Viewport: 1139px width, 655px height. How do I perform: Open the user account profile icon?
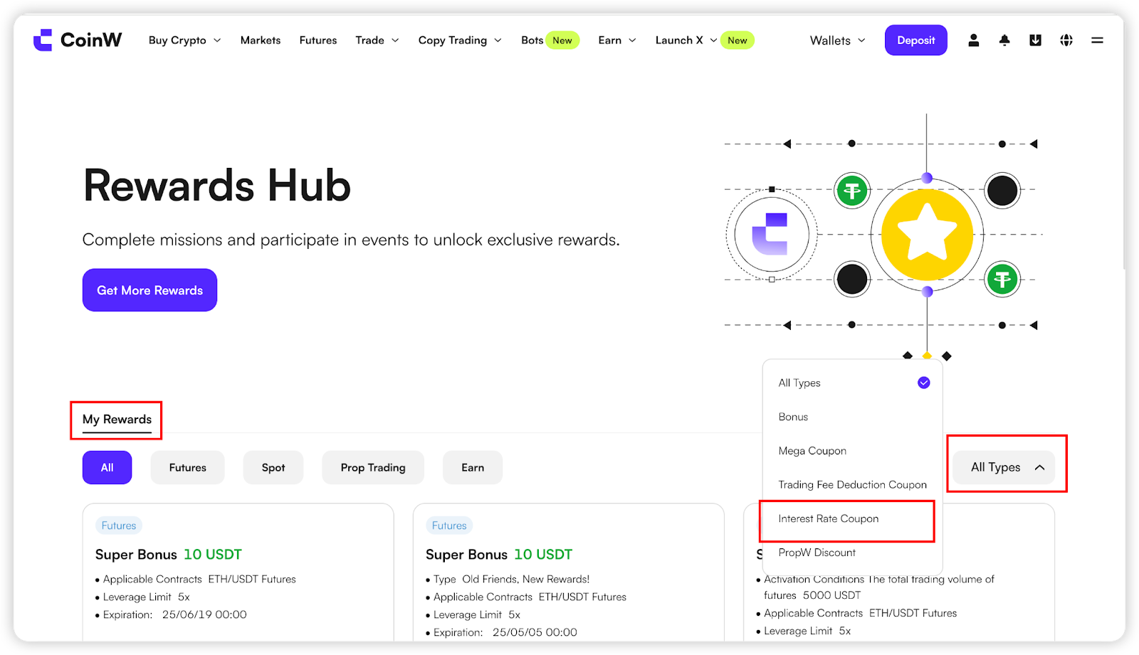(973, 41)
